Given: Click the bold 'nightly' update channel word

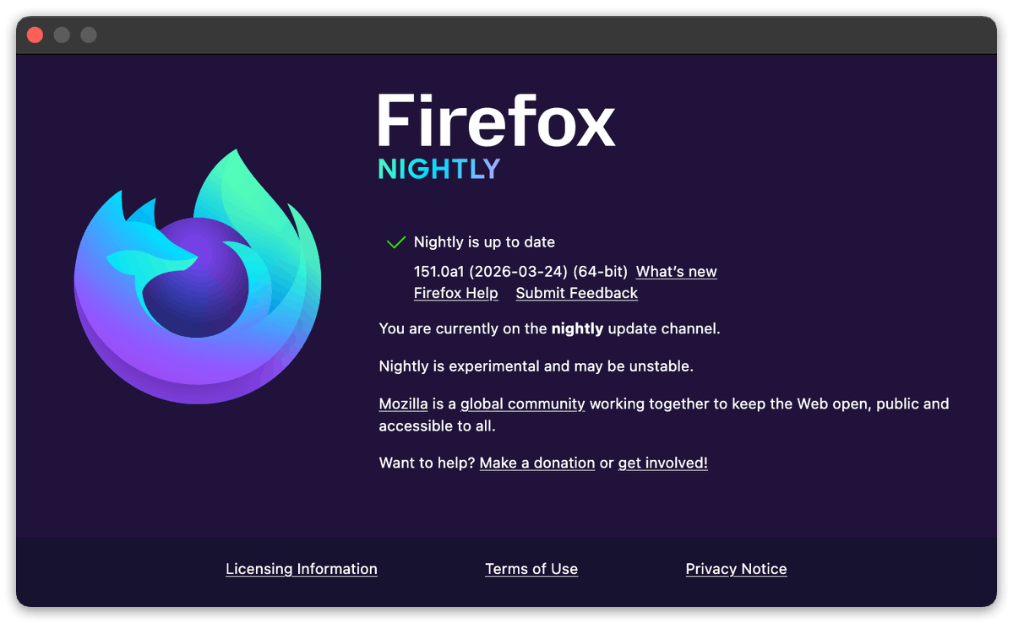Looking at the screenshot, I should click(x=577, y=328).
